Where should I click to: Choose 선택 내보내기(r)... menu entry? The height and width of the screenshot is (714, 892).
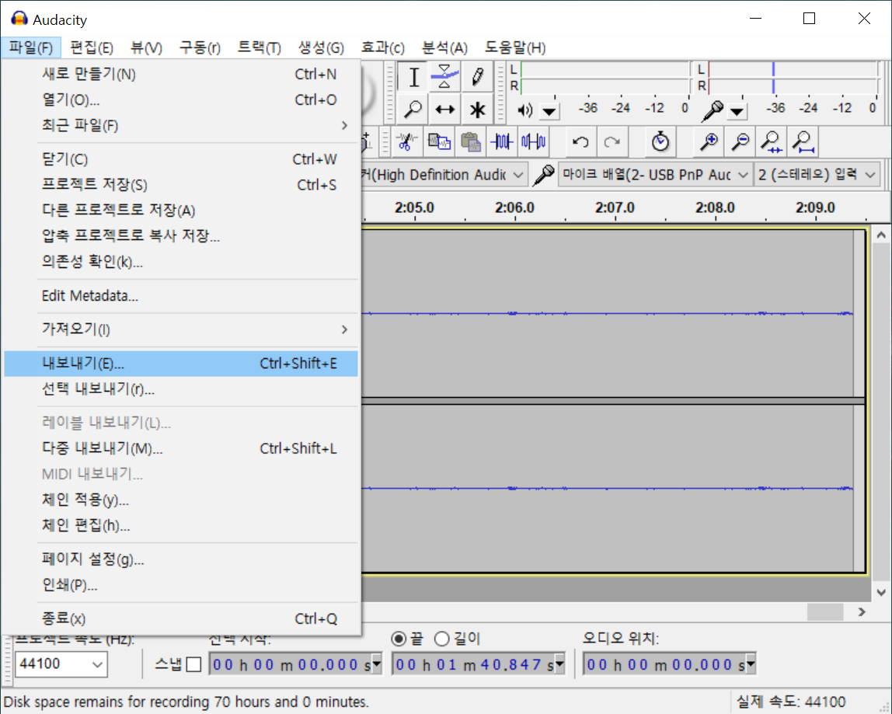181,389
